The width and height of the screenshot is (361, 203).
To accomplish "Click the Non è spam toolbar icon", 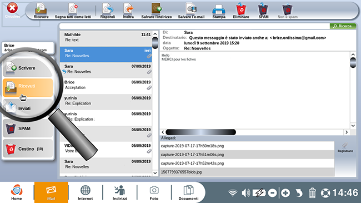I will click(287, 11).
